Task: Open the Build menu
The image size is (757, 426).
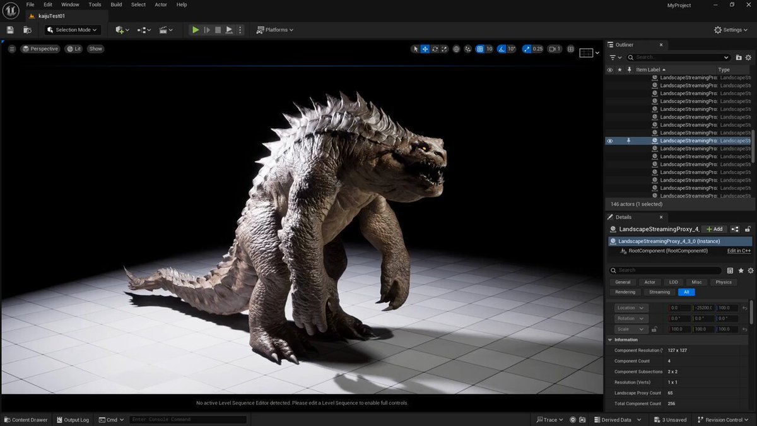Action: (116, 4)
